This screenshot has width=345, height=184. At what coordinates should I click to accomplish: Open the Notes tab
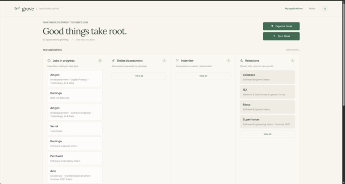tap(312, 9)
